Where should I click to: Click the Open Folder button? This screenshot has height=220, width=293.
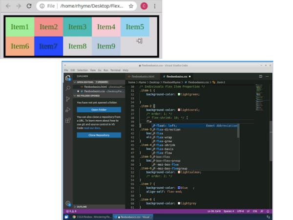tap(99, 110)
